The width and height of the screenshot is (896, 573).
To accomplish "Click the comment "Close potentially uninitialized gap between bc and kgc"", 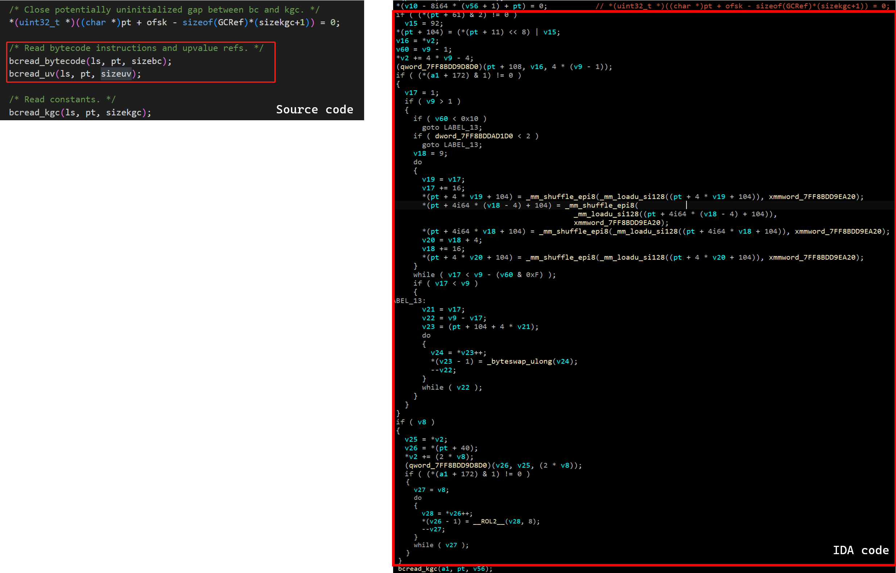I will pos(164,10).
